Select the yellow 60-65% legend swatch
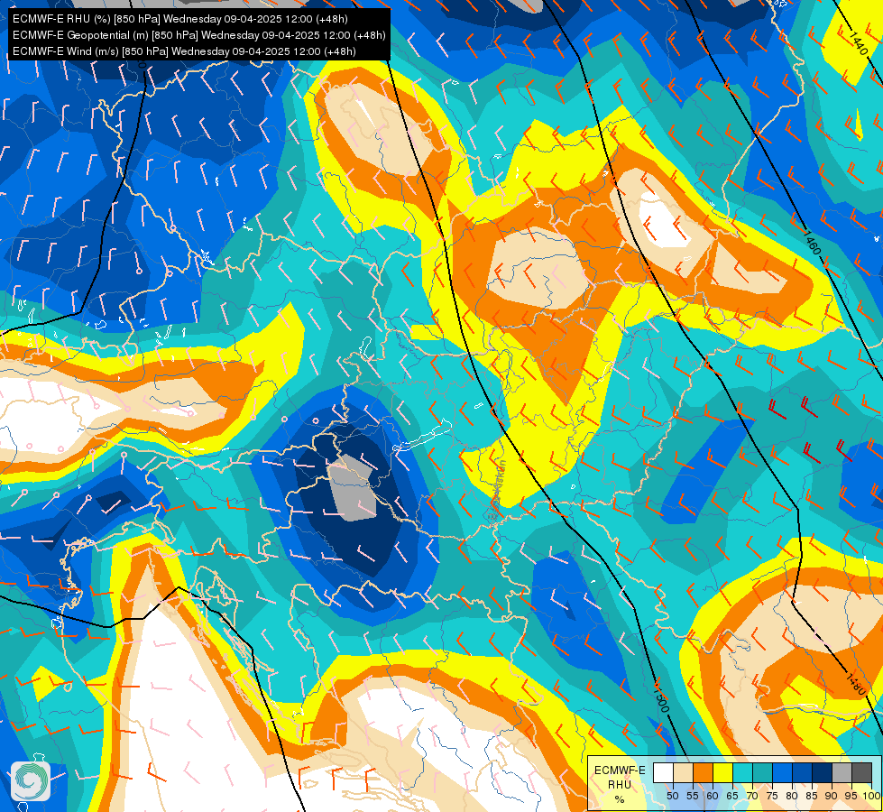The image size is (883, 812). pos(723,772)
